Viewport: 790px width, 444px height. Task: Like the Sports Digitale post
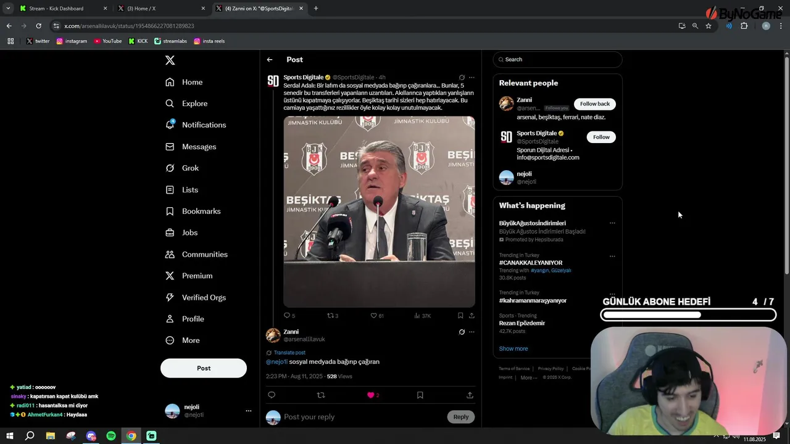(377, 316)
